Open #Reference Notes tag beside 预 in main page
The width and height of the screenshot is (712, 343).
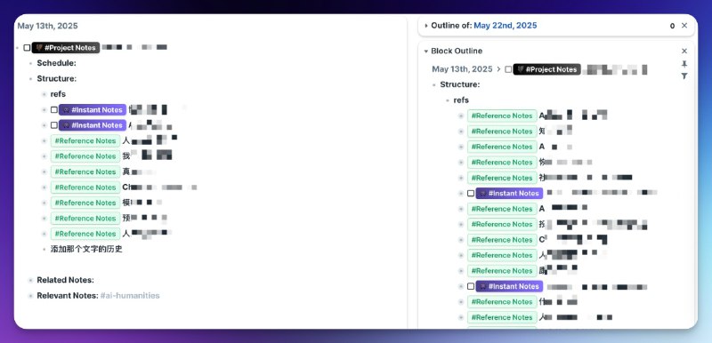[x=85, y=218]
